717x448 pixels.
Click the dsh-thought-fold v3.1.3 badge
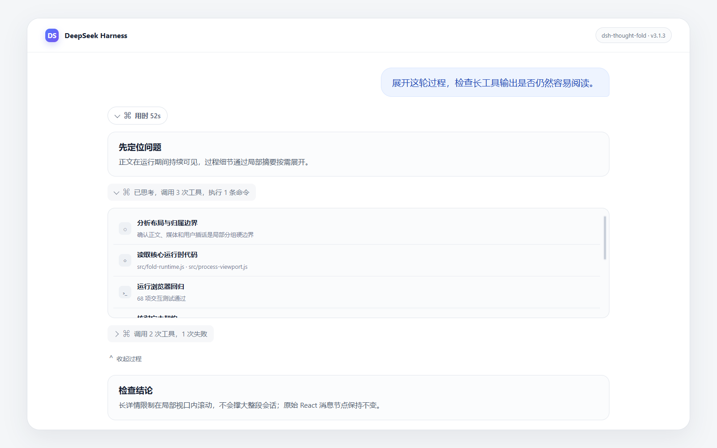tap(633, 35)
